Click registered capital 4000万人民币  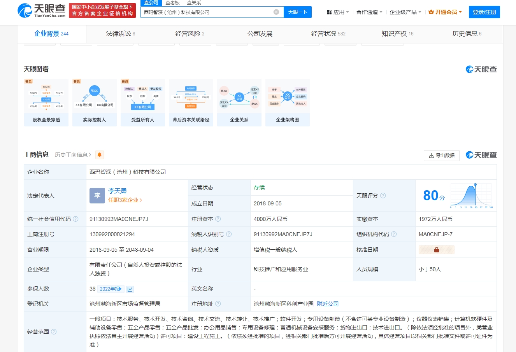pyautogui.click(x=270, y=219)
